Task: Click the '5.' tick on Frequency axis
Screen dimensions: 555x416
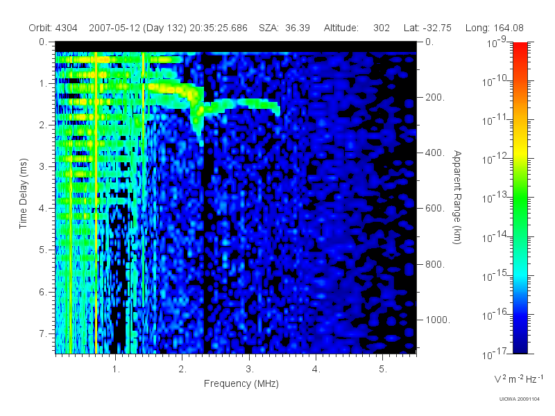Action: tap(383, 370)
